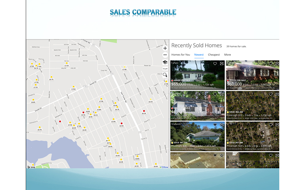Click the schools graduation cap icon
This screenshot has height=190, width=307.
pos(165,62)
